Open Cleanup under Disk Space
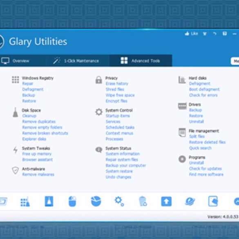This screenshot has height=239, width=239. [29, 116]
